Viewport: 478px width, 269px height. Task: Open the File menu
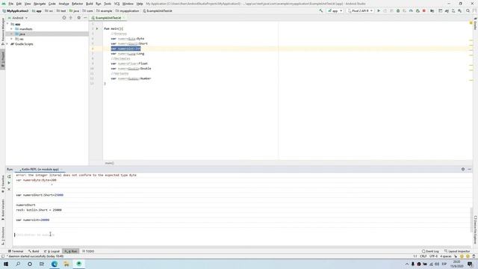point(11,4)
